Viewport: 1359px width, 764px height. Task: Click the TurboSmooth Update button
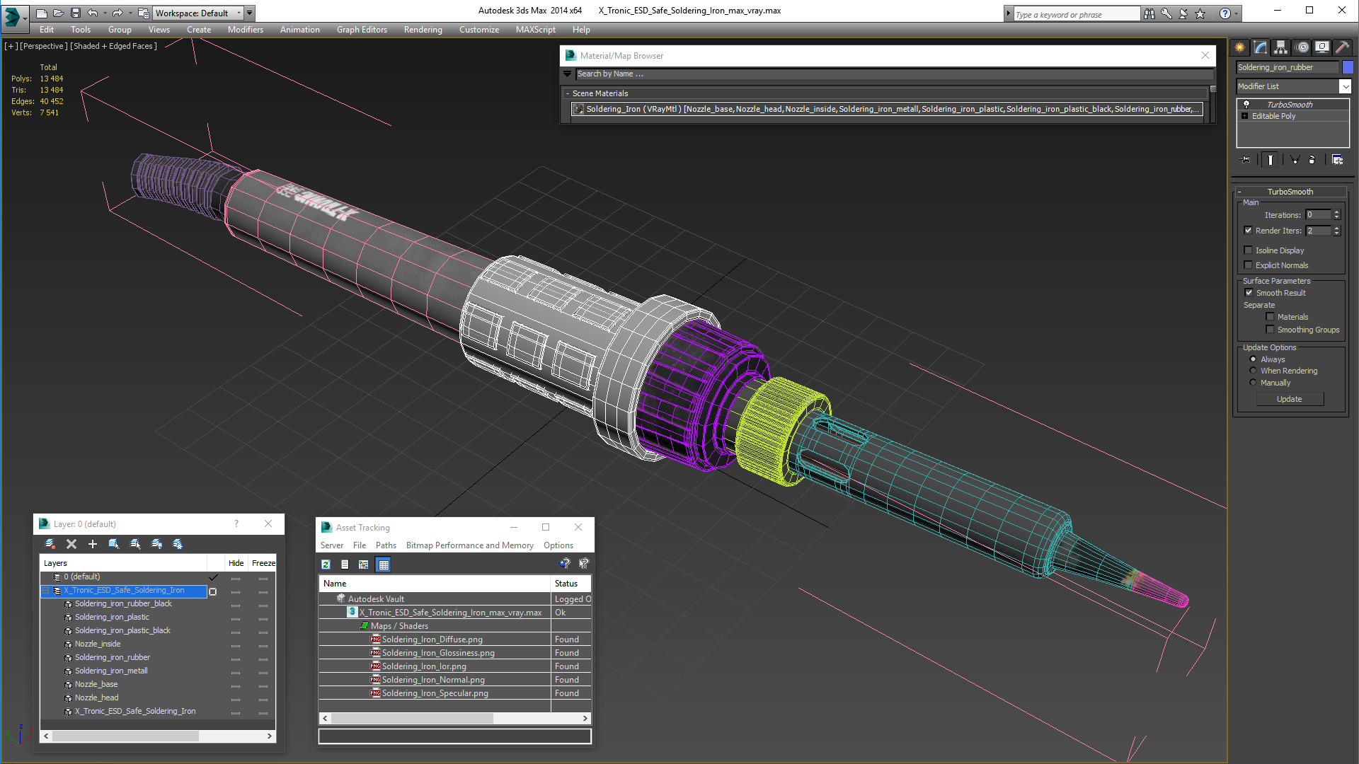click(x=1289, y=399)
